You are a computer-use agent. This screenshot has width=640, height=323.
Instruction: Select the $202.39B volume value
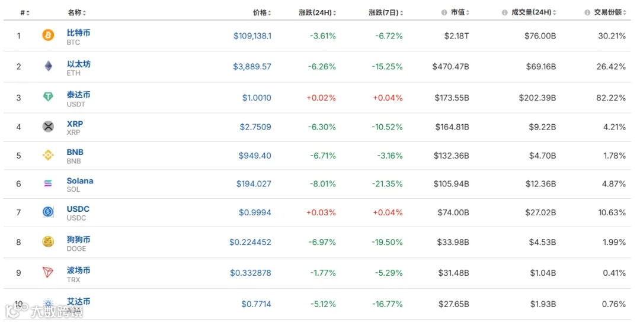coord(537,98)
